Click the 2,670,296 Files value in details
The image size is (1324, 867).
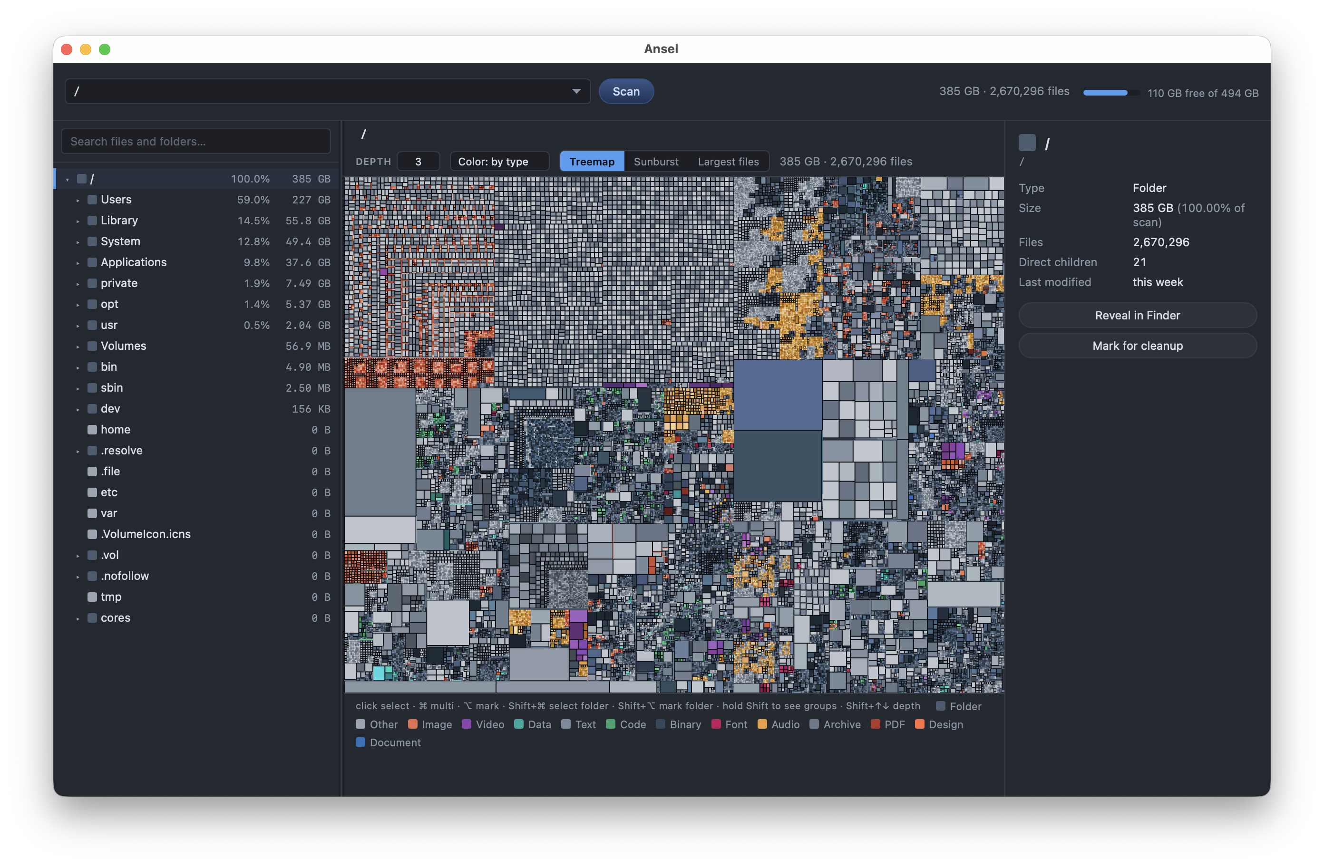(1161, 242)
